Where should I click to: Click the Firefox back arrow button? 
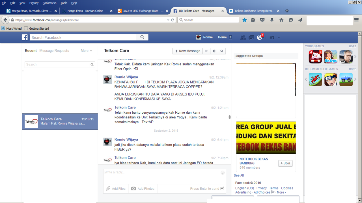click(x=5, y=20)
